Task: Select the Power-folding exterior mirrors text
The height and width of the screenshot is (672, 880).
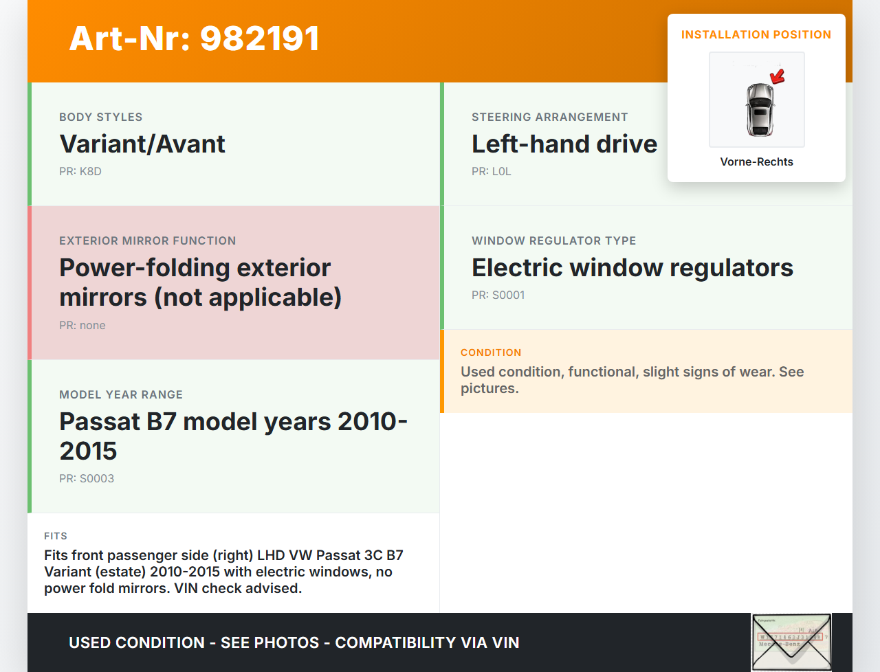Action: (201, 282)
